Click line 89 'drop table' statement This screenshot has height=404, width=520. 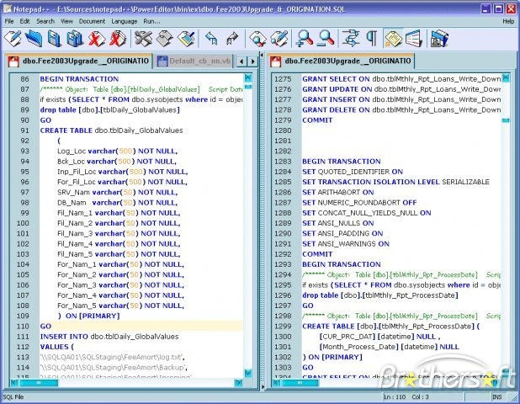(x=109, y=109)
